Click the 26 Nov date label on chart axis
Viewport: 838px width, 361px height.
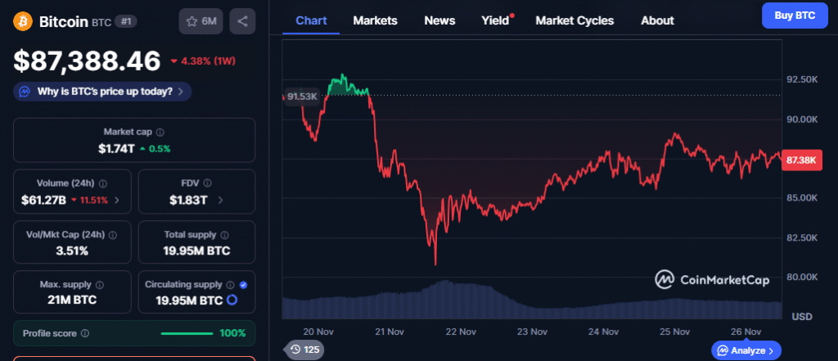point(746,332)
